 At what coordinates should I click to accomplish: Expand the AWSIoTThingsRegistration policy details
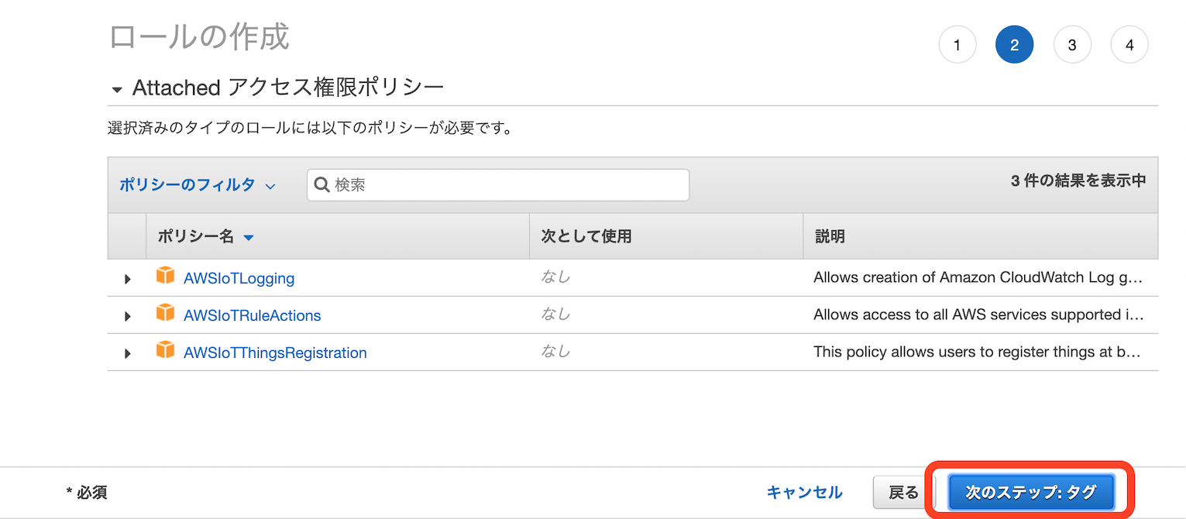coord(127,353)
